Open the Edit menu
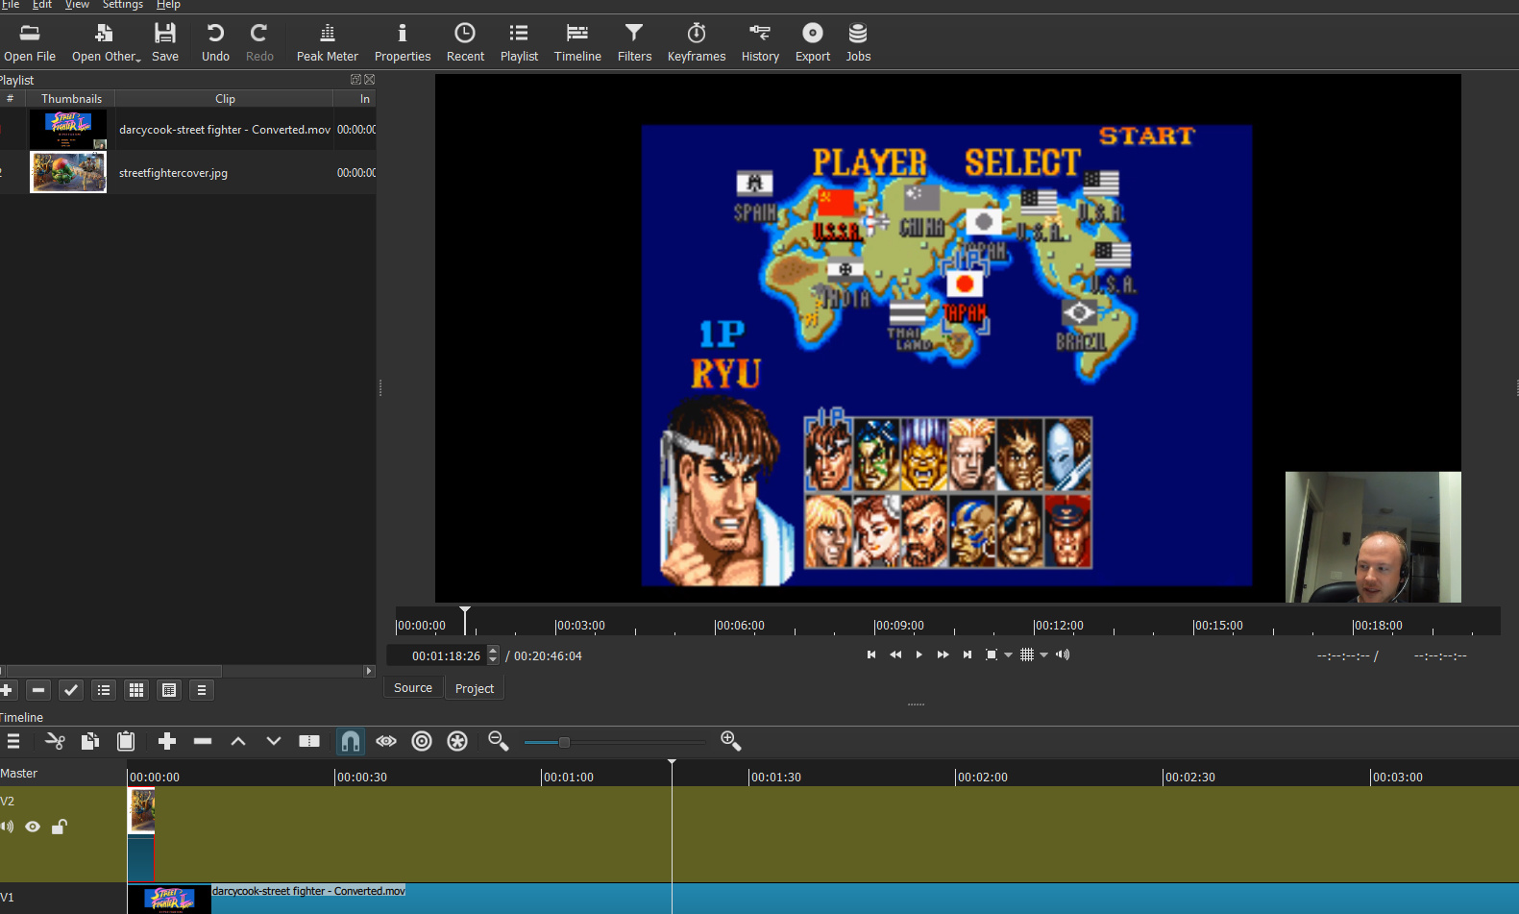The width and height of the screenshot is (1519, 914). point(42,5)
